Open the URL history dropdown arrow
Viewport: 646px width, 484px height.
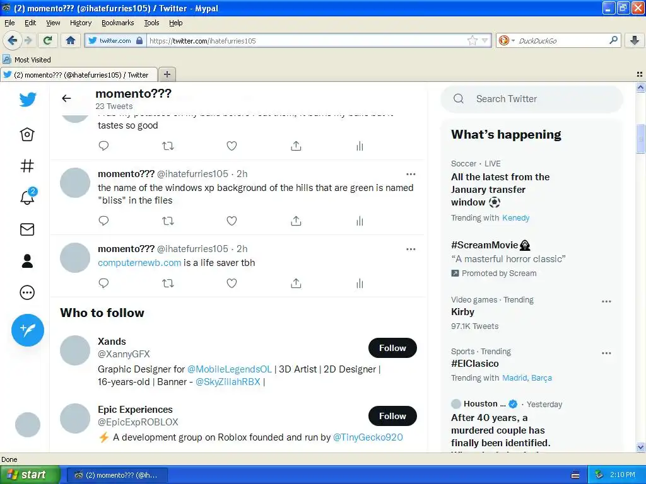click(x=485, y=40)
